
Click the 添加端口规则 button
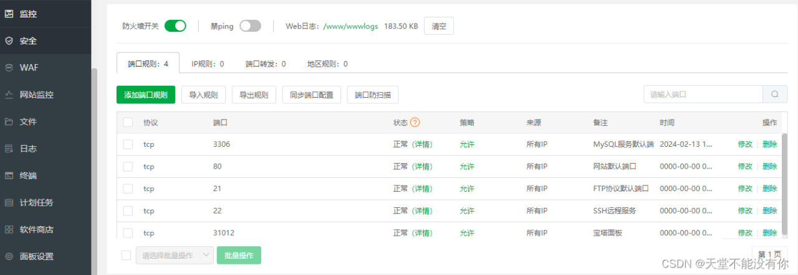[x=146, y=95]
